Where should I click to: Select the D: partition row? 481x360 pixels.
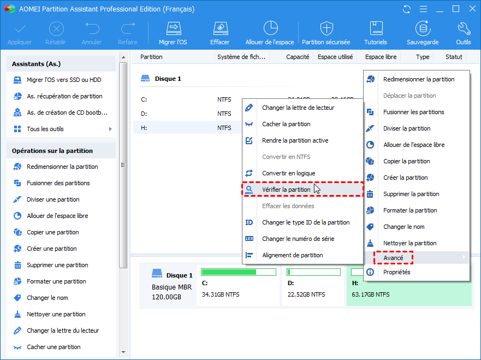(x=188, y=114)
